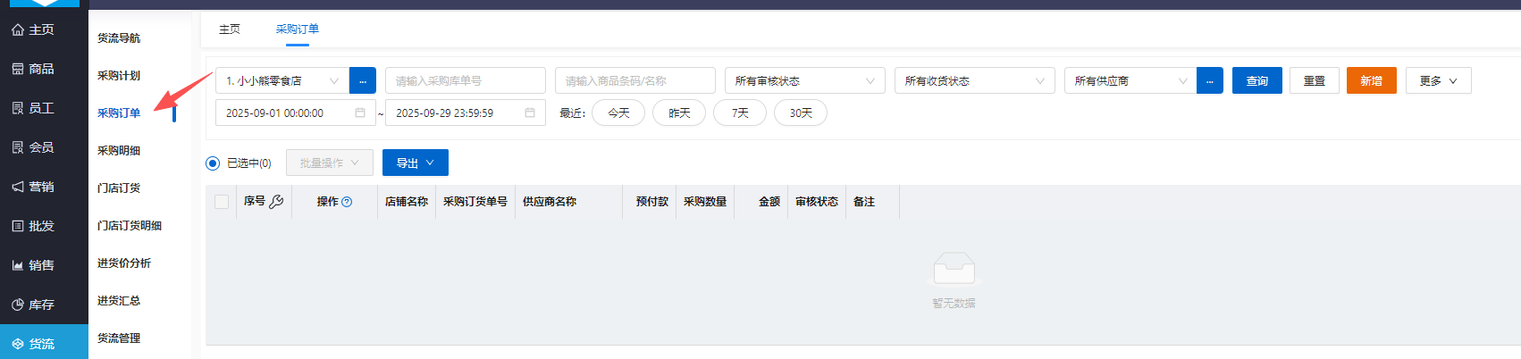The height and width of the screenshot is (359, 1521).
Task: Click the blue 查询 search button
Action: 1256,81
